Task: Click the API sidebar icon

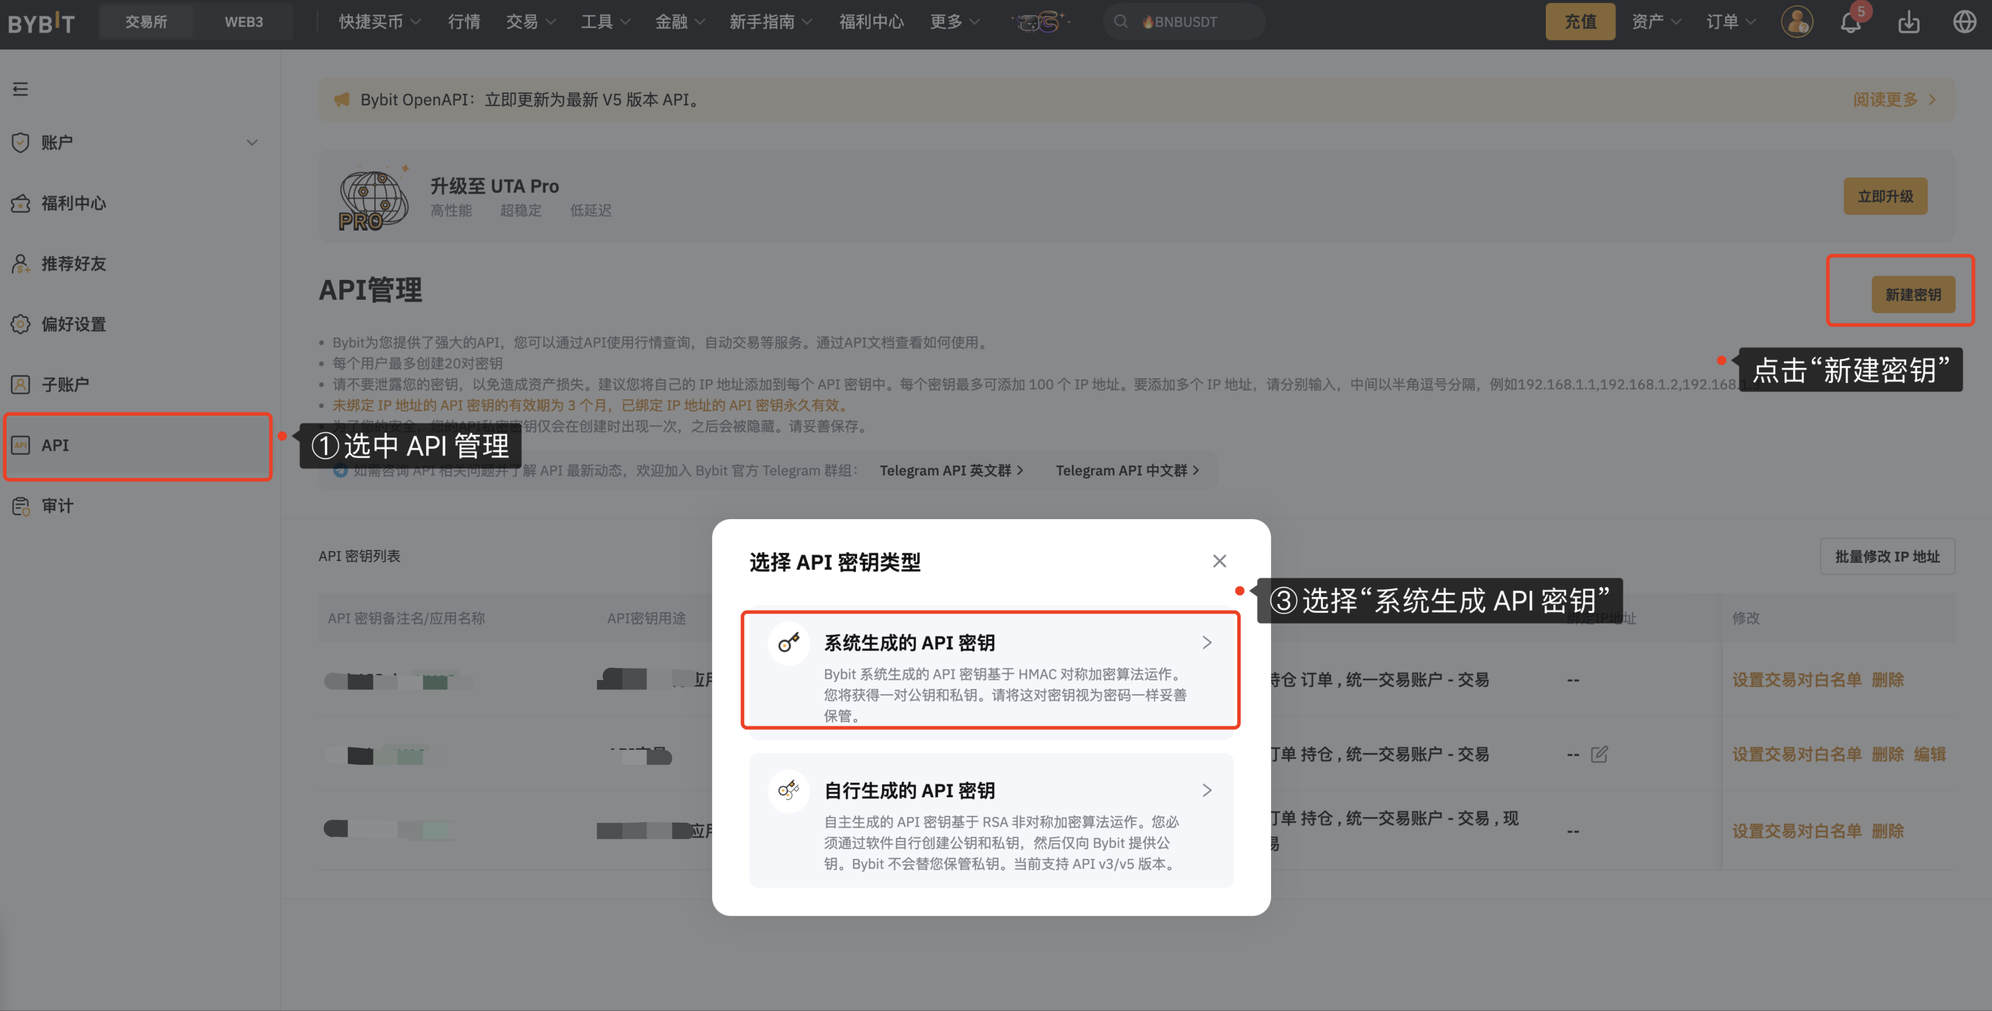Action: (x=21, y=445)
